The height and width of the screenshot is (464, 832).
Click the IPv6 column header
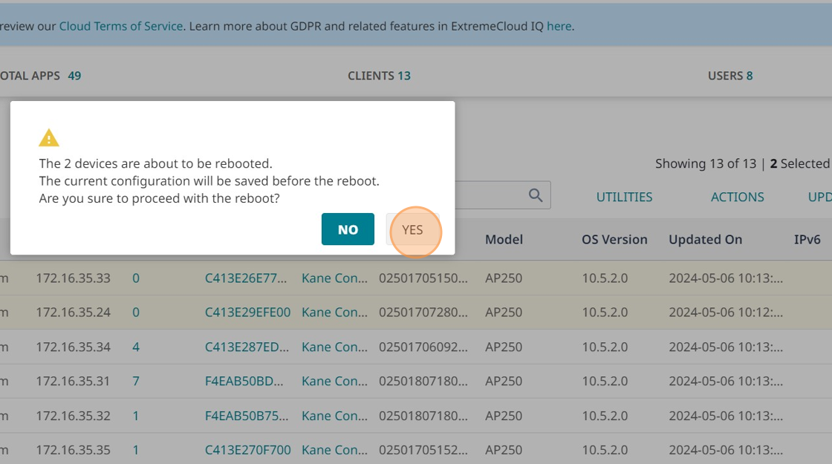807,239
